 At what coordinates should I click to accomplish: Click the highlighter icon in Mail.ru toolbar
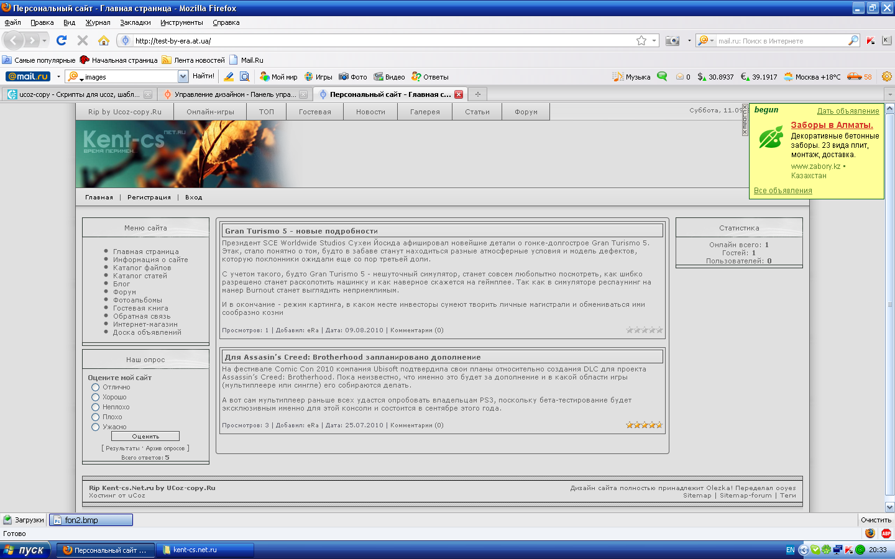[x=229, y=76]
